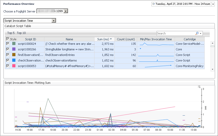This screenshot has width=218, height=136.
Task: Uncheck the script1000053 row checkbox
Action: pyautogui.click(x=7, y=66)
